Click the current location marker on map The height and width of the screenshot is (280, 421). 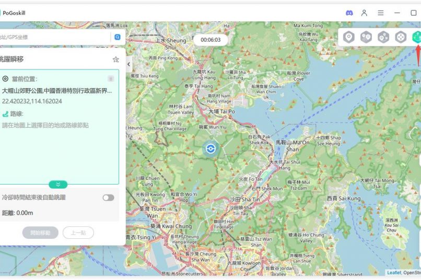[210, 149]
